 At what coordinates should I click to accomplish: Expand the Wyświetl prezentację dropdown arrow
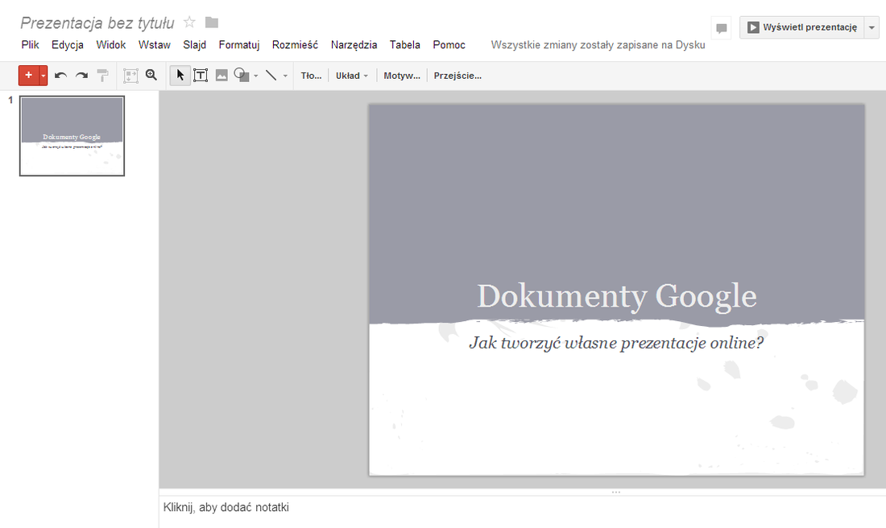pyautogui.click(x=872, y=27)
